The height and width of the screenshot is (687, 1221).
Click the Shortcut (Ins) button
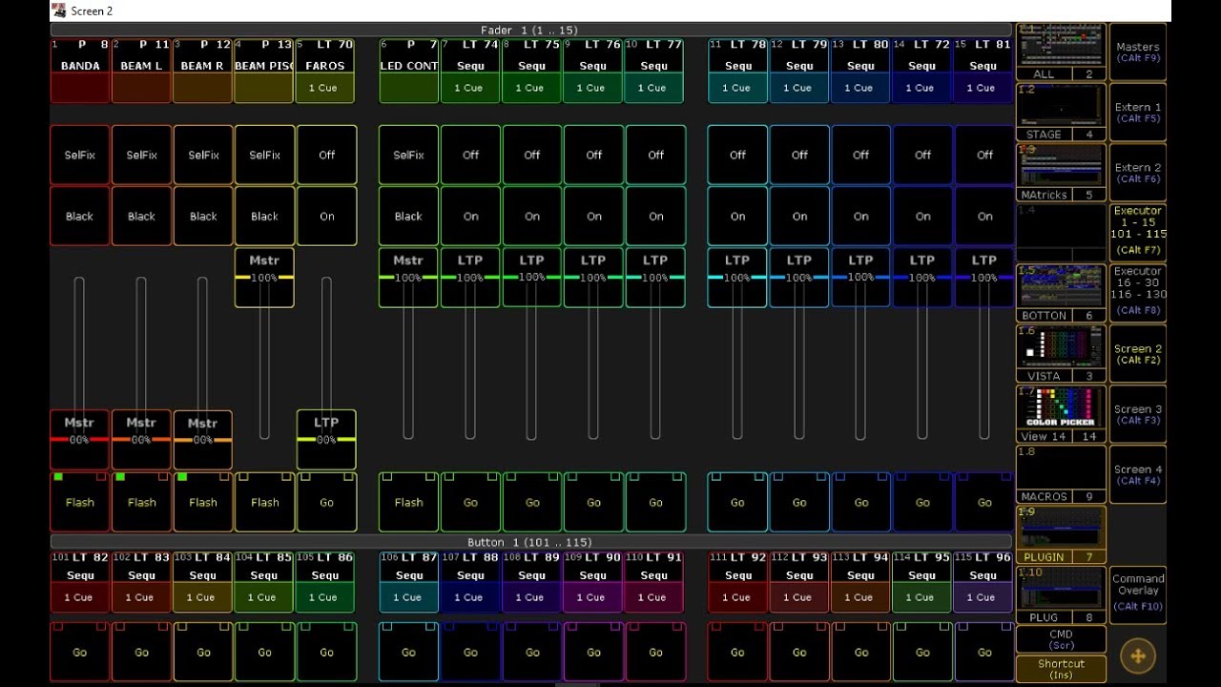[x=1061, y=669]
